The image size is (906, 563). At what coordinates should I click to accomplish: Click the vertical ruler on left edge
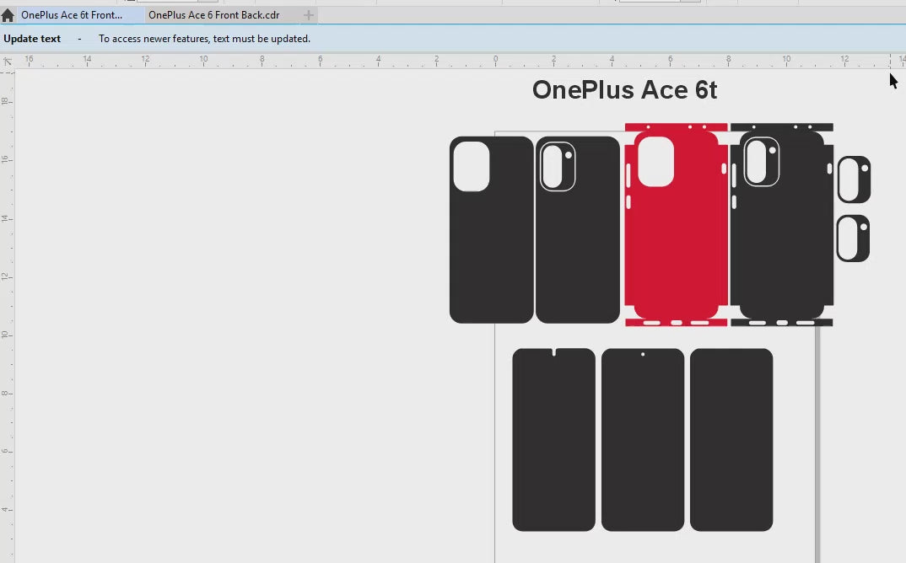pos(7,295)
